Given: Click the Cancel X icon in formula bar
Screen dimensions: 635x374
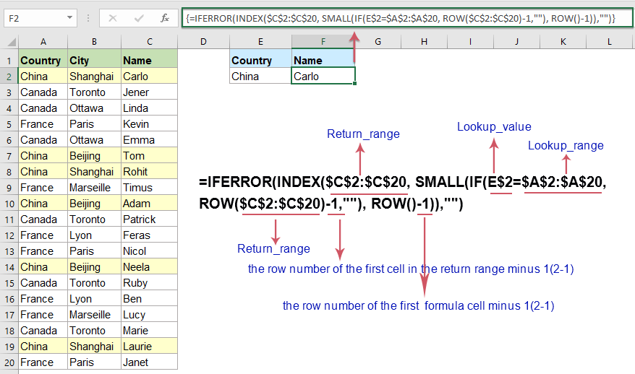Looking at the screenshot, I should [113, 18].
